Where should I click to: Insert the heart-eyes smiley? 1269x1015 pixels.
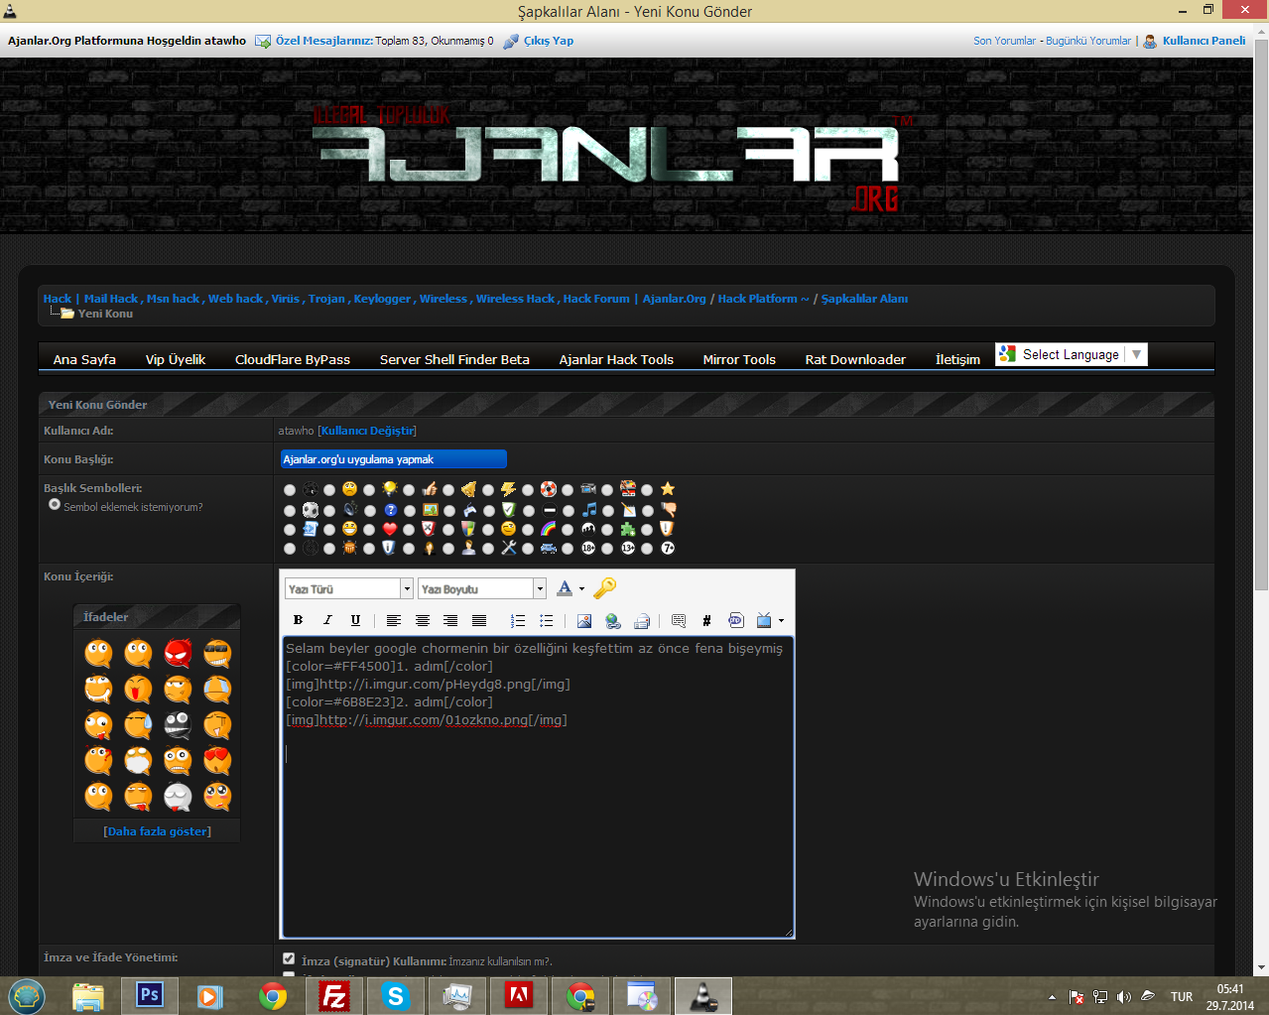217,760
